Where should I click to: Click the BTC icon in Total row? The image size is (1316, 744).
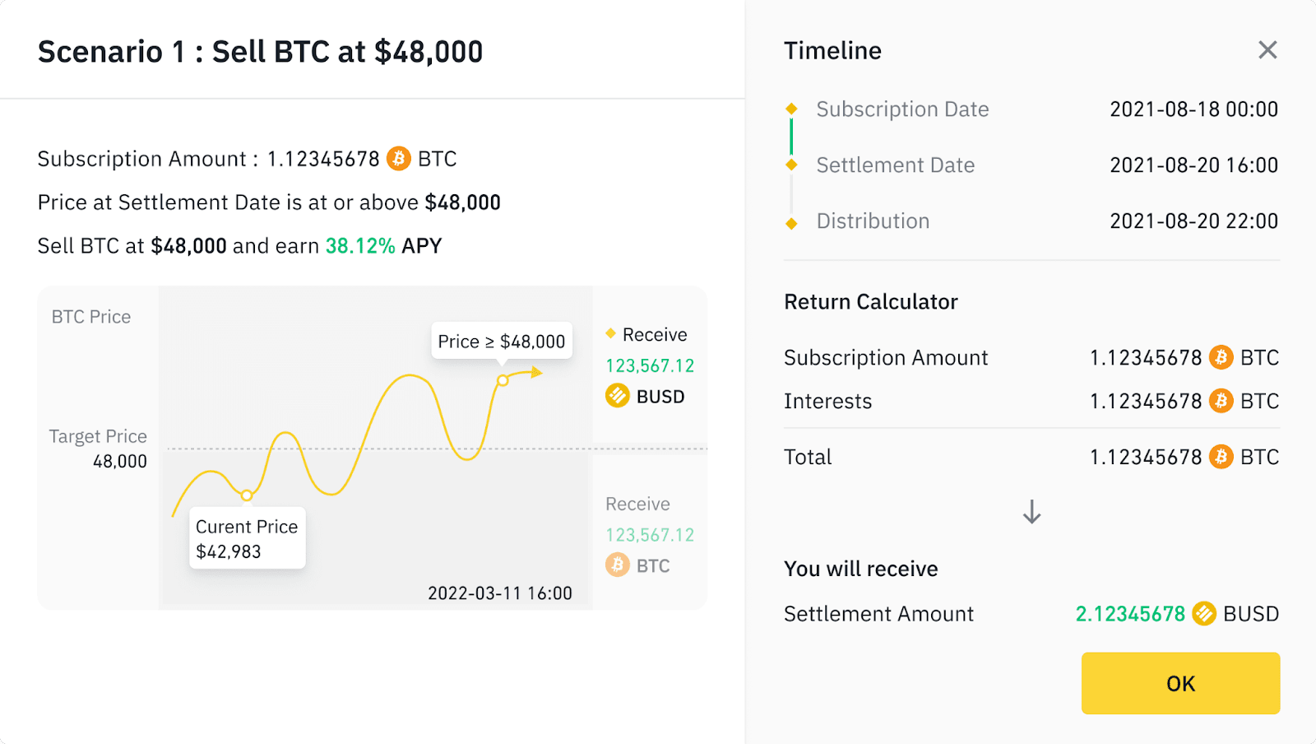[1221, 457]
